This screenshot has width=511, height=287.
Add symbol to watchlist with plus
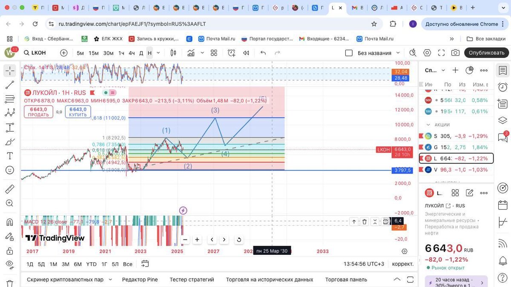[x=455, y=70]
